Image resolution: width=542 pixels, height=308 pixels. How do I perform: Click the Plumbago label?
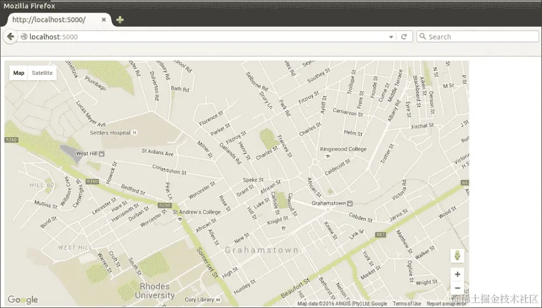95,84
